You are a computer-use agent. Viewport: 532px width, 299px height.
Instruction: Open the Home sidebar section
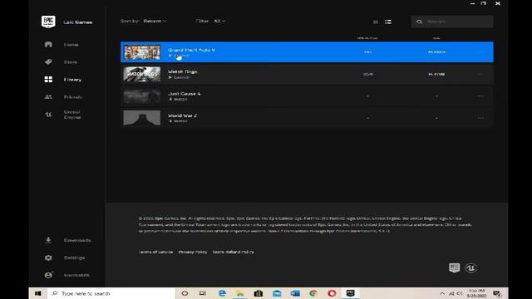[x=71, y=44]
